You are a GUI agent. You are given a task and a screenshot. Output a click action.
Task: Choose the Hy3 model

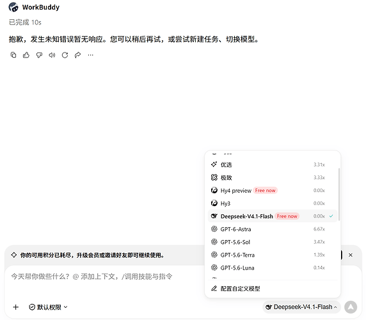(272, 204)
